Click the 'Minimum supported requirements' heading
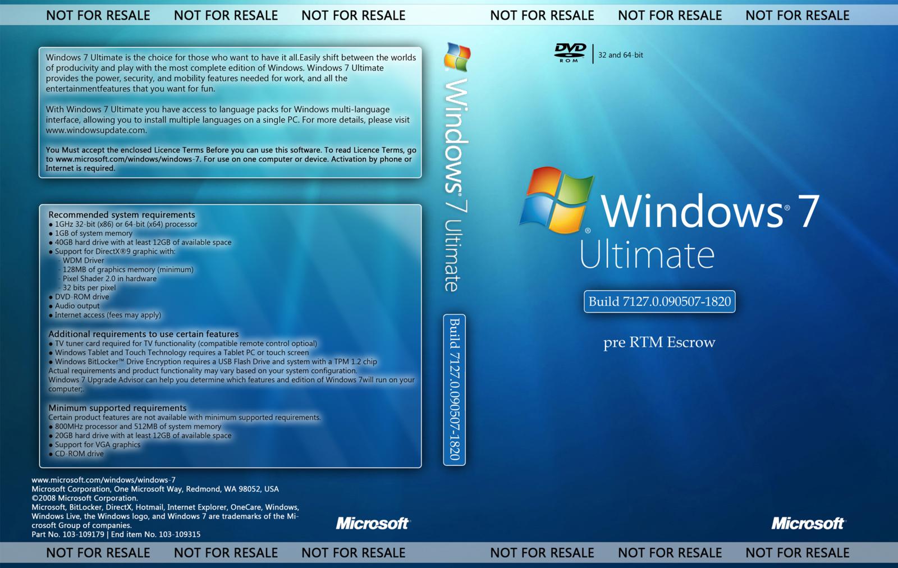Image resolution: width=898 pixels, height=568 pixels. click(x=117, y=407)
